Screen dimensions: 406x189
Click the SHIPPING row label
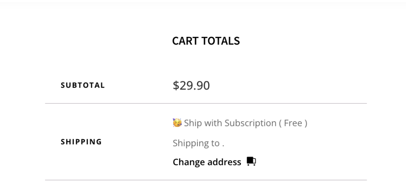click(x=81, y=141)
